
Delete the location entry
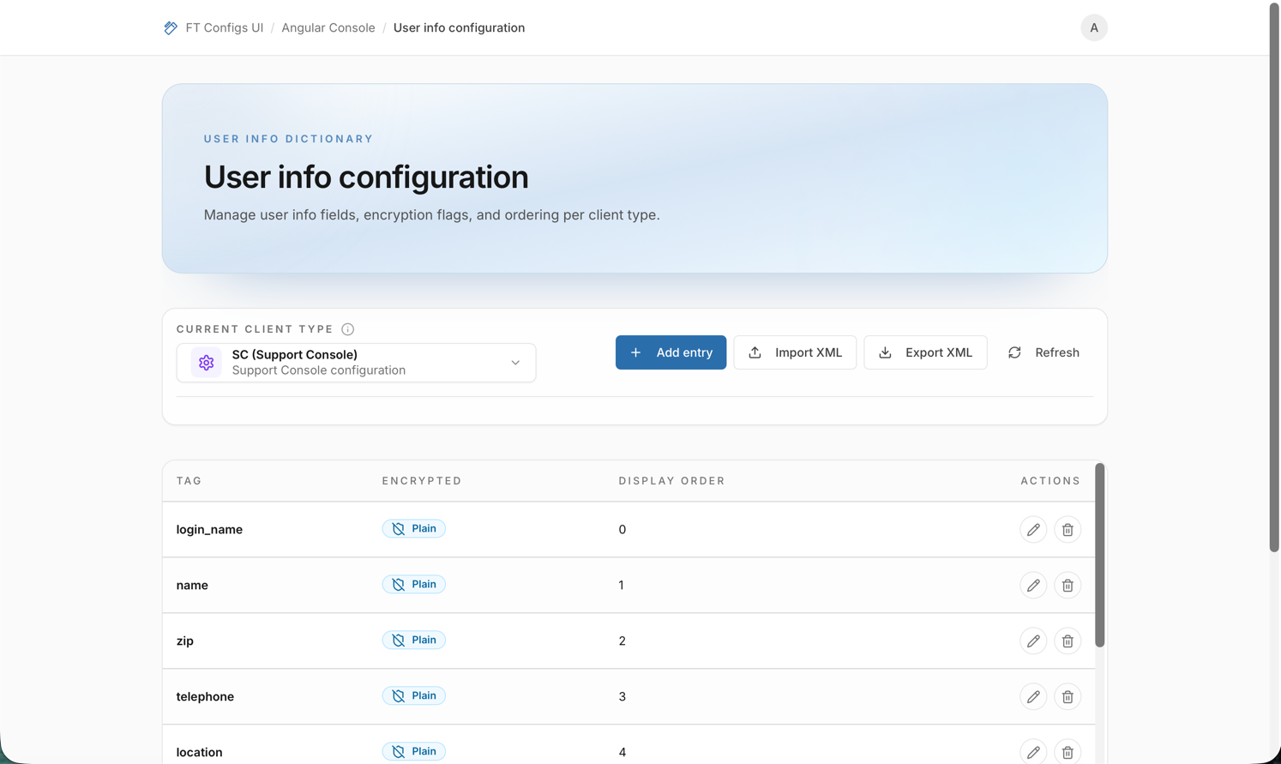(1067, 752)
